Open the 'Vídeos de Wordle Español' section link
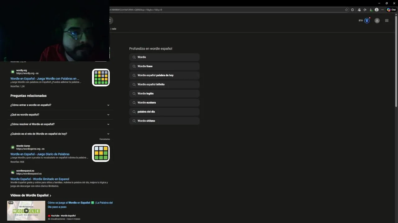The height and width of the screenshot is (223, 398). pyautogui.click(x=30, y=195)
